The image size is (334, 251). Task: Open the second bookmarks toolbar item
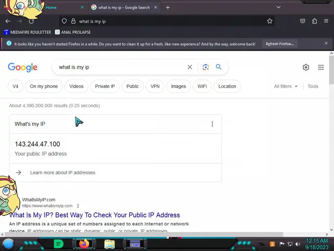pyautogui.click(x=73, y=32)
